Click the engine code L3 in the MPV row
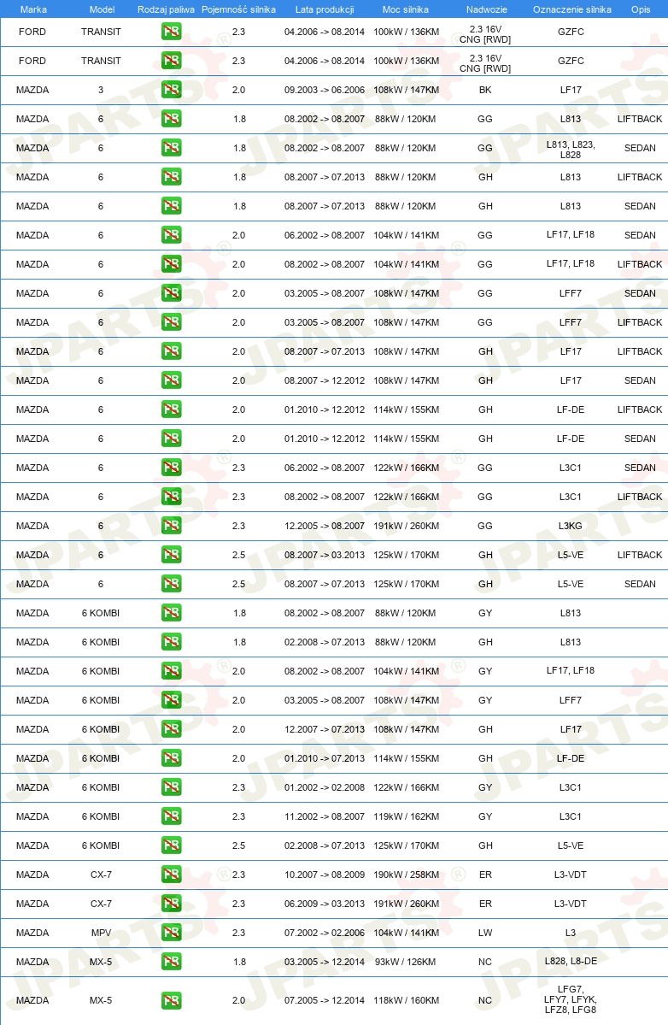 (x=570, y=932)
